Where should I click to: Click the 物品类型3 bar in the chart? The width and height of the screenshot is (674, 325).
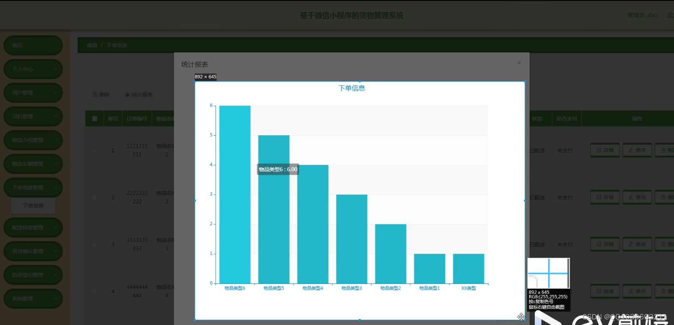pyautogui.click(x=352, y=239)
